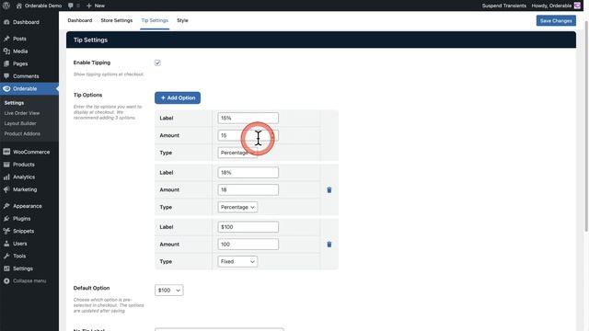Click the Add Option button
This screenshot has width=589, height=331.
[178, 98]
